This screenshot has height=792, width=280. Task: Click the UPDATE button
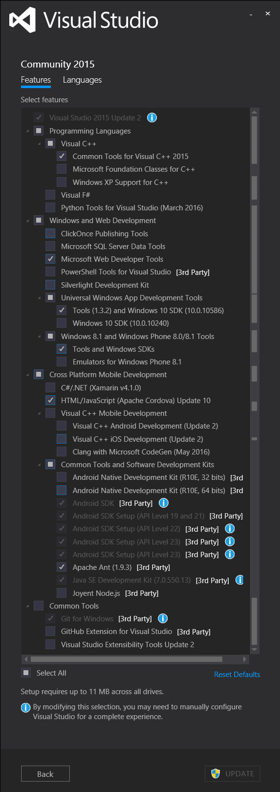[233, 773]
